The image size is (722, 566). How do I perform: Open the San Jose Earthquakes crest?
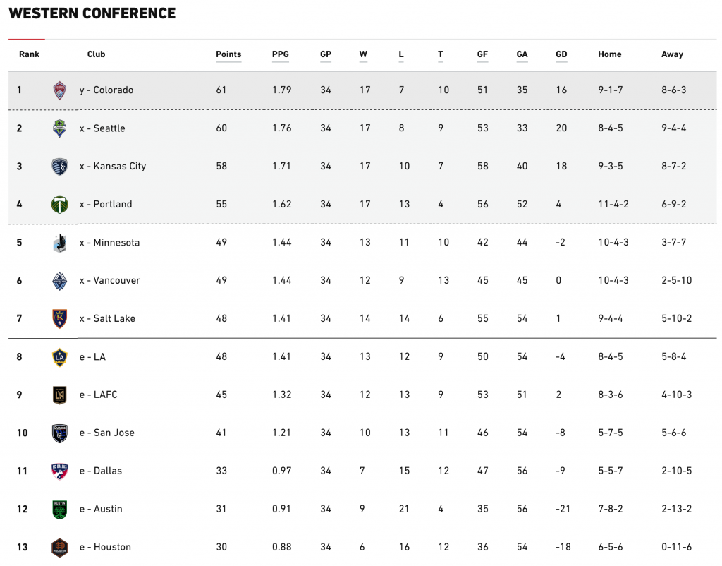(59, 433)
